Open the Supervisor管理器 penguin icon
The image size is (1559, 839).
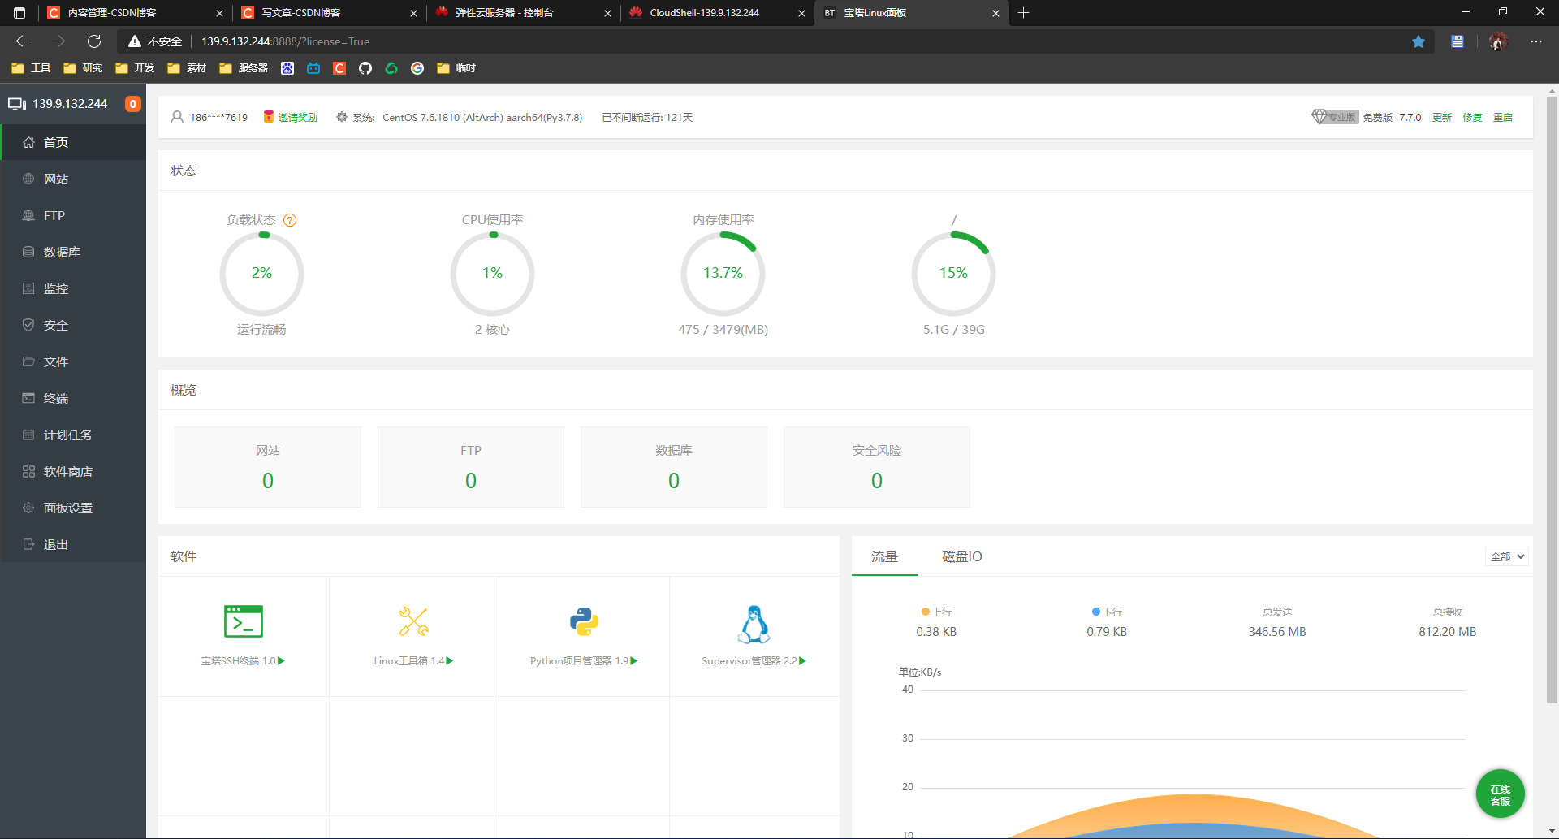(x=754, y=624)
